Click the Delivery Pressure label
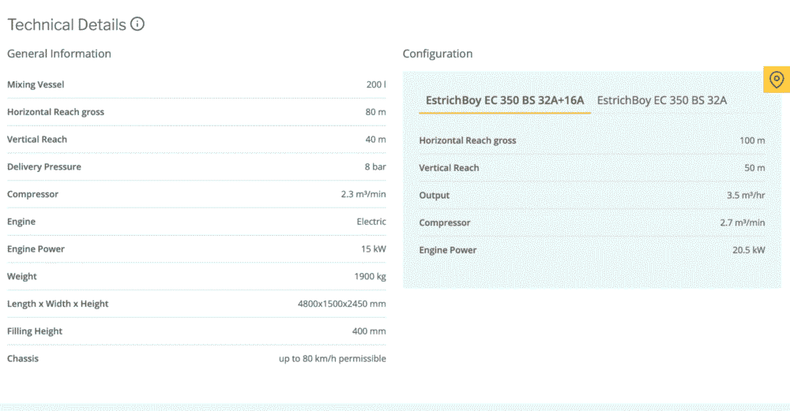This screenshot has width=790, height=411. [x=43, y=166]
